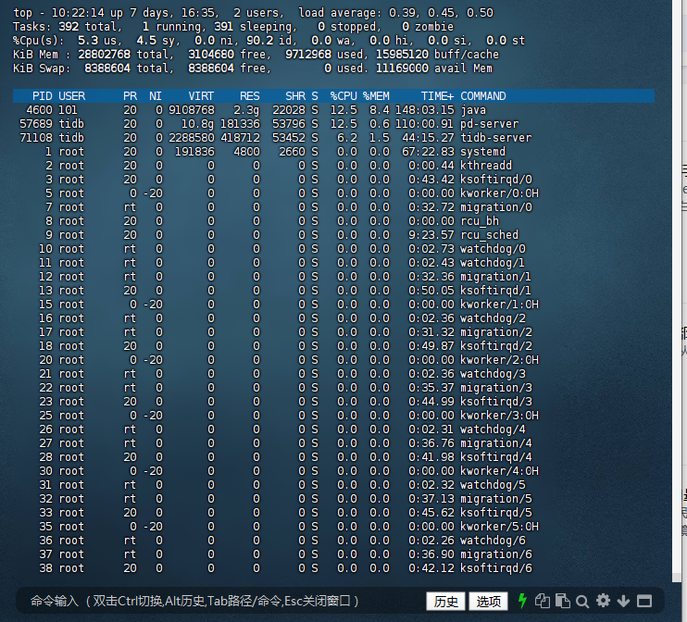The image size is (687, 622).
Task: Click the watchdog/6 process name
Action: click(x=493, y=541)
